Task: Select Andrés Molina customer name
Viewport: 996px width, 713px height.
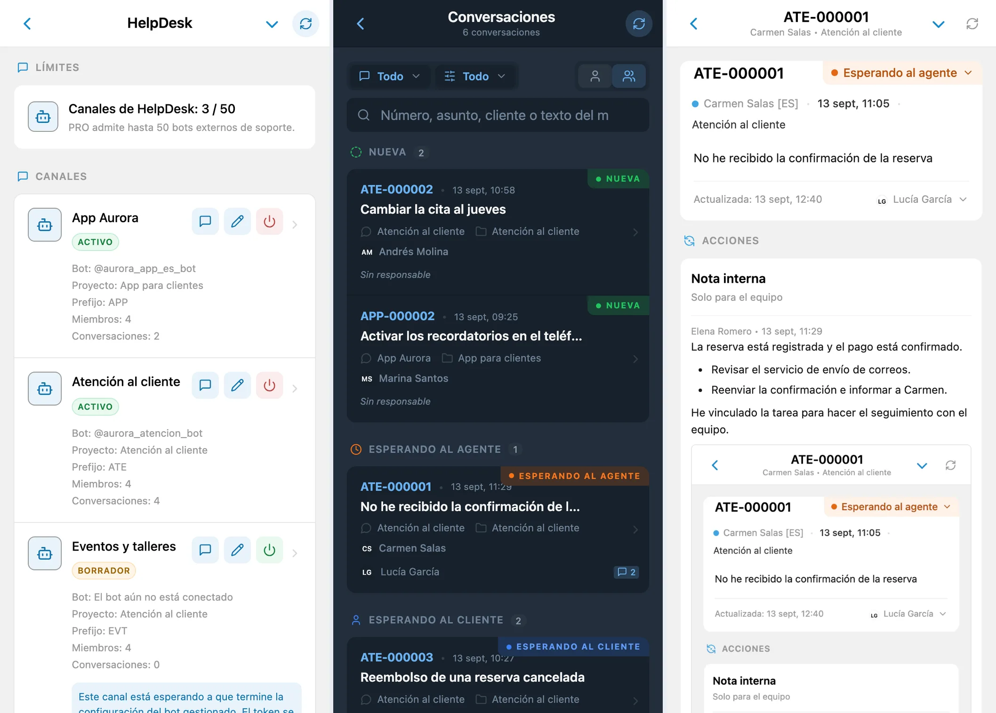Action: 413,252
